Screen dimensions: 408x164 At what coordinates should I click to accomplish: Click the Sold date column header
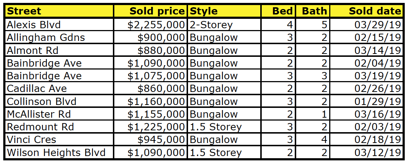[x=366, y=11]
